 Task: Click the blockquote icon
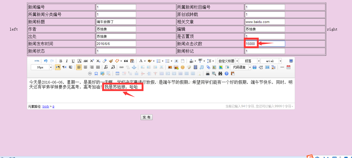(x=126, y=61)
